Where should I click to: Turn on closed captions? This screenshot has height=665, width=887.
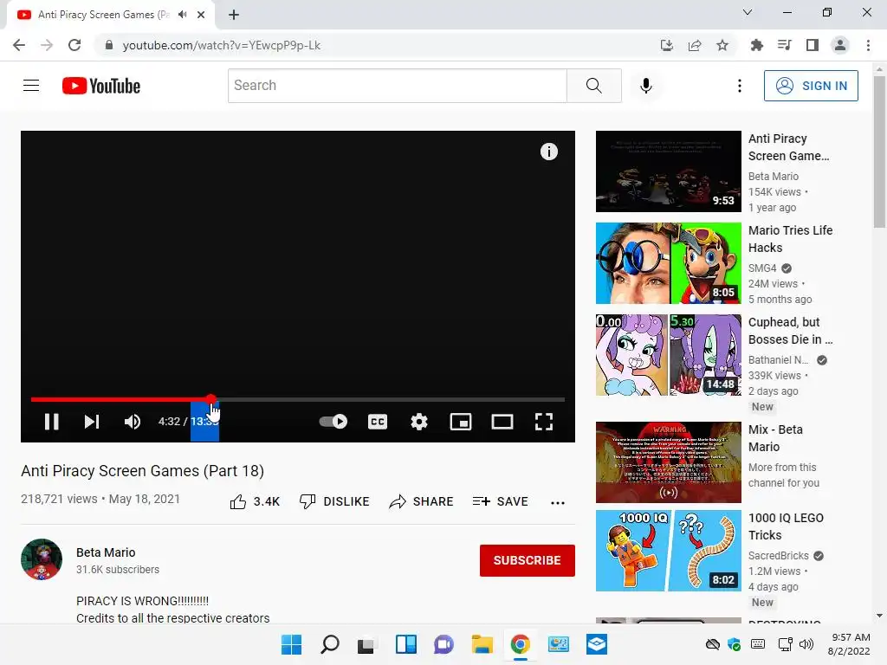[x=378, y=422]
